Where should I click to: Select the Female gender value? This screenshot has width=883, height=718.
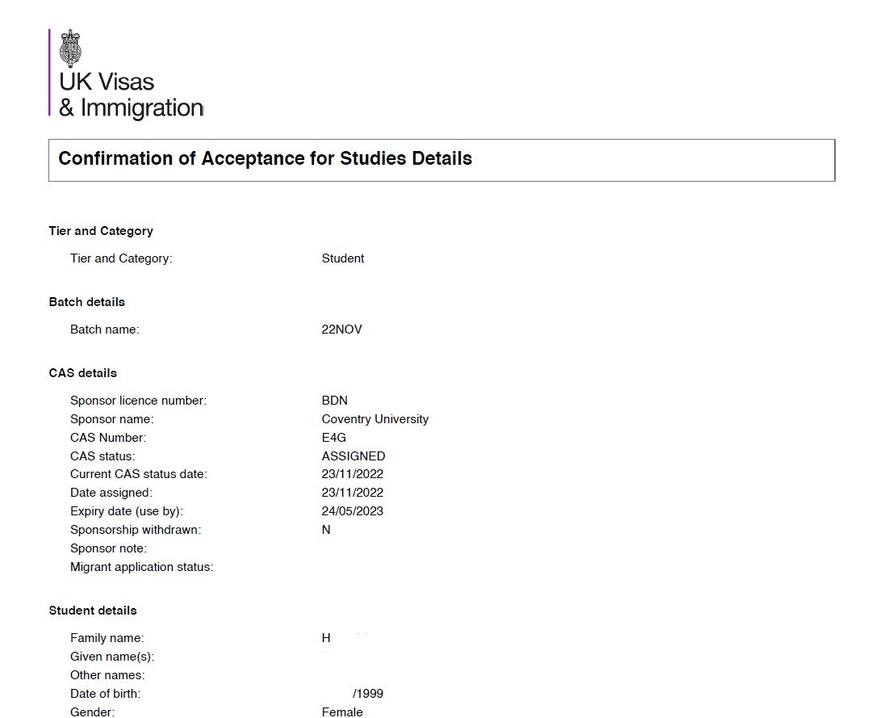click(342, 712)
